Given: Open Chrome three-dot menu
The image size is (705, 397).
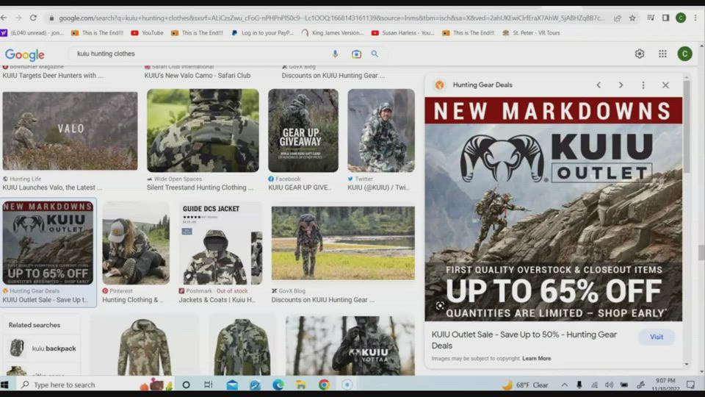Looking at the screenshot, I should pos(695,18).
